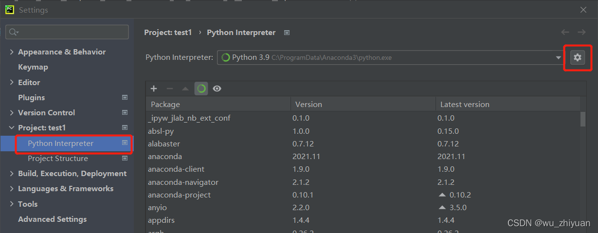Select the _ipyw_jlab_nb_ext_conf package row
The image size is (598, 233).
coord(363,118)
